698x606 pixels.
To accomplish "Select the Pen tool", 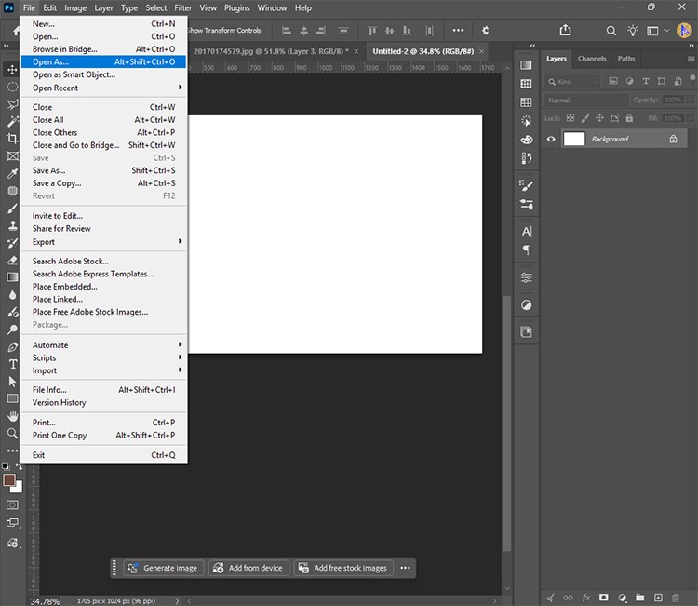I will click(12, 347).
